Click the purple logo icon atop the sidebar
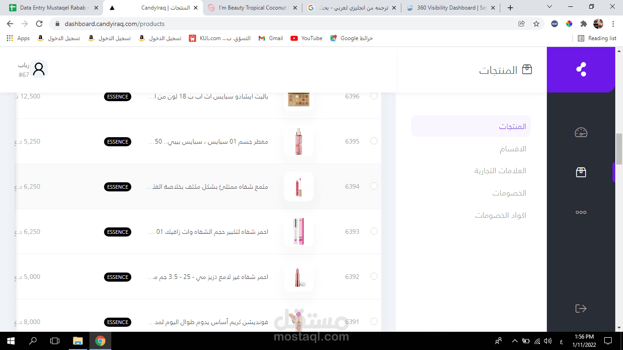The height and width of the screenshot is (350, 623). 581,70
